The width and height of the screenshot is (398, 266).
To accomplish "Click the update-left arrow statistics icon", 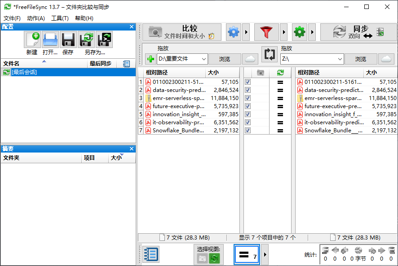I will (335, 251).
